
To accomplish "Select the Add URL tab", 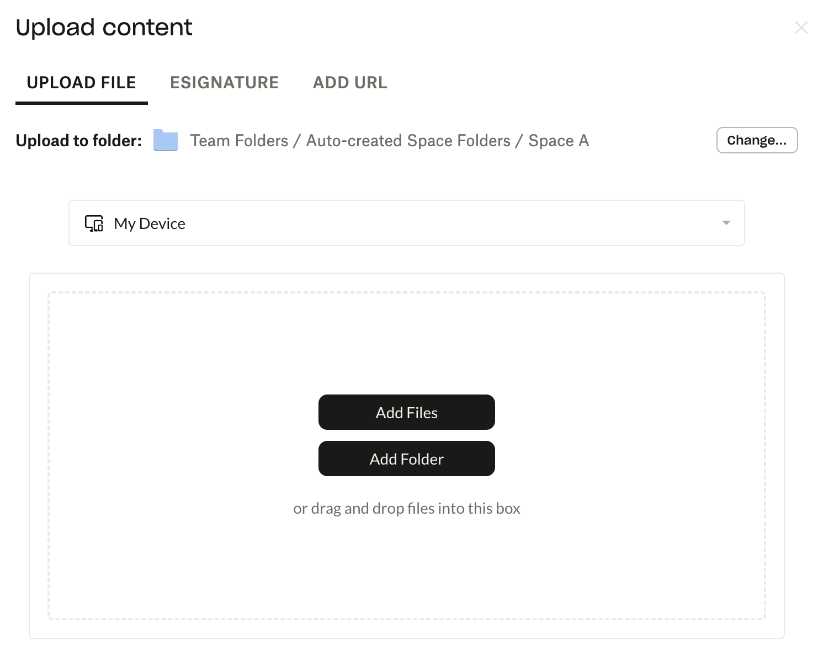I will point(350,83).
